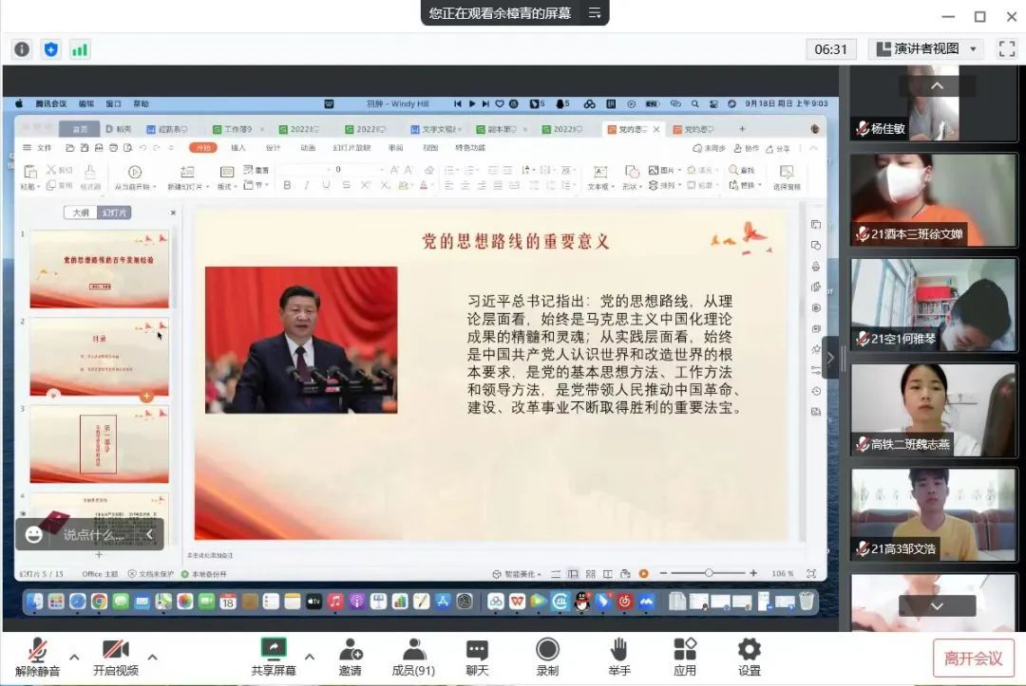The image size is (1026, 686).
Task: Open the 应用 apps icon
Action: pyautogui.click(x=685, y=658)
